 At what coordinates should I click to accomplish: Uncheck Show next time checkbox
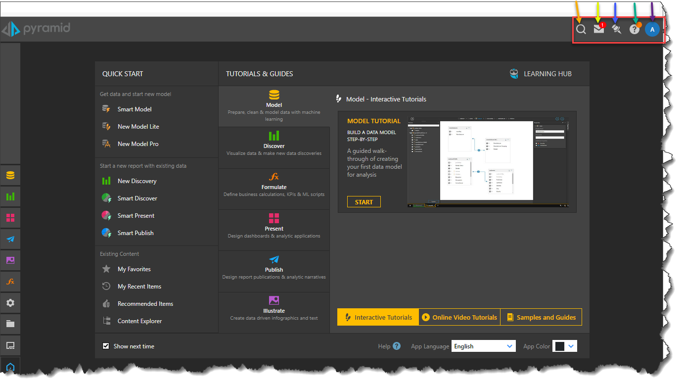[106, 346]
